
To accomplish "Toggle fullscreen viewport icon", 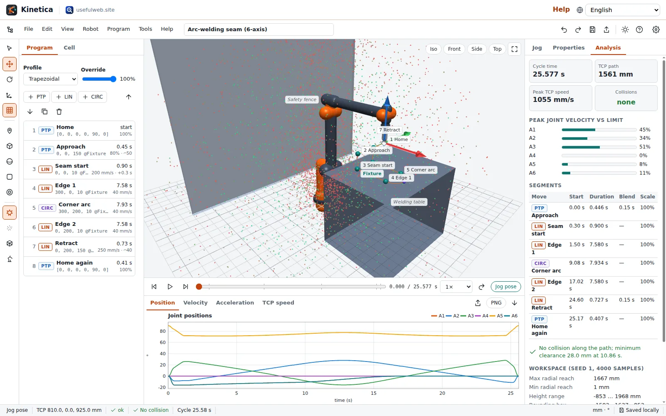I will click(514, 49).
